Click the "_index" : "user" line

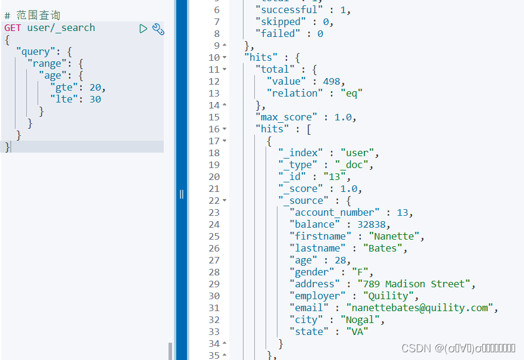(x=329, y=153)
